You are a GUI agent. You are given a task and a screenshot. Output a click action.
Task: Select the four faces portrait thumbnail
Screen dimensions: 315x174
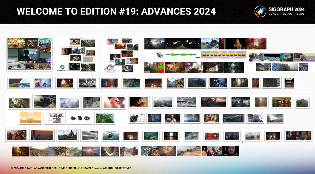coord(298,135)
